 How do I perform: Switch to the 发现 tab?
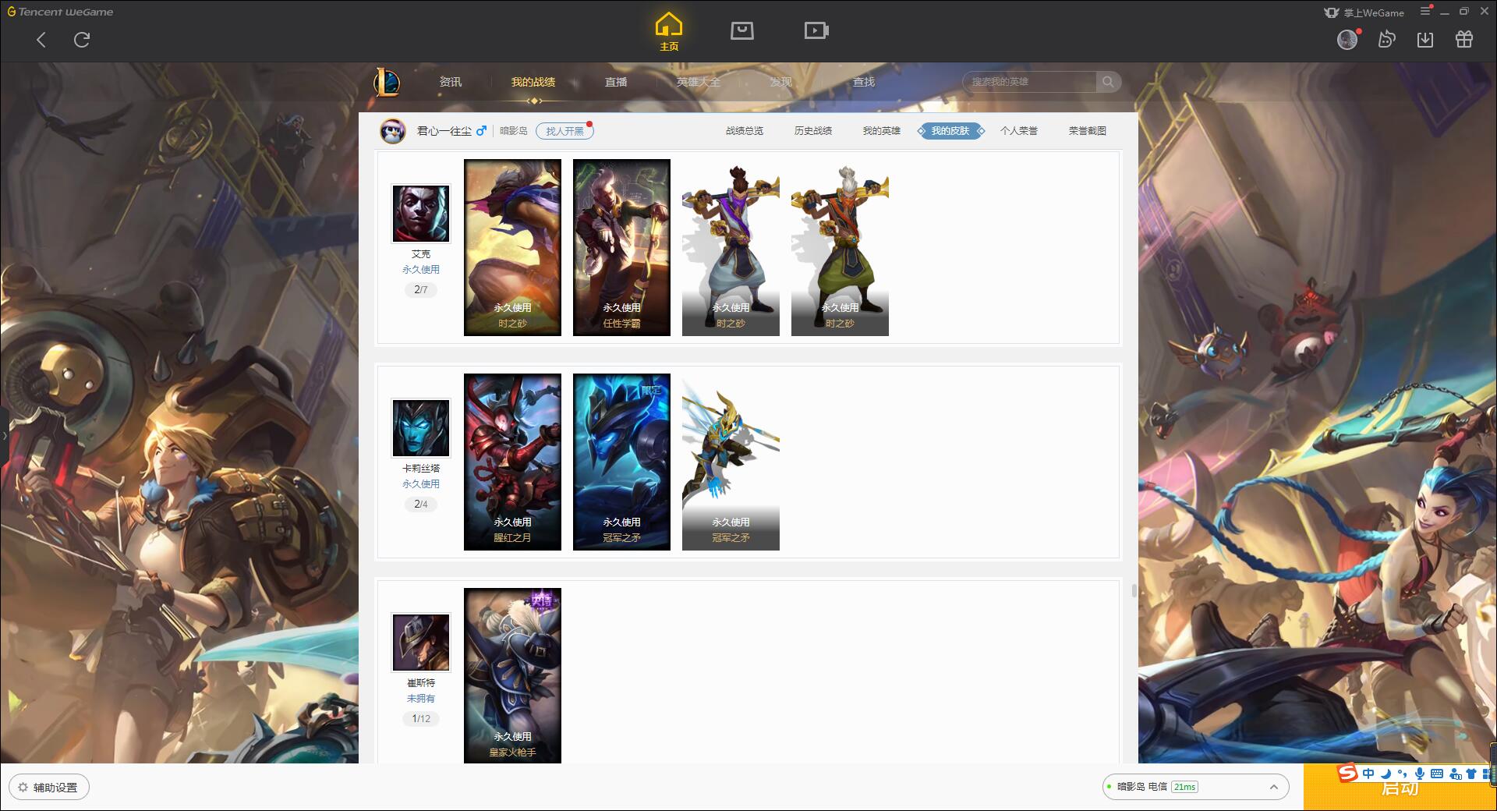(x=781, y=82)
